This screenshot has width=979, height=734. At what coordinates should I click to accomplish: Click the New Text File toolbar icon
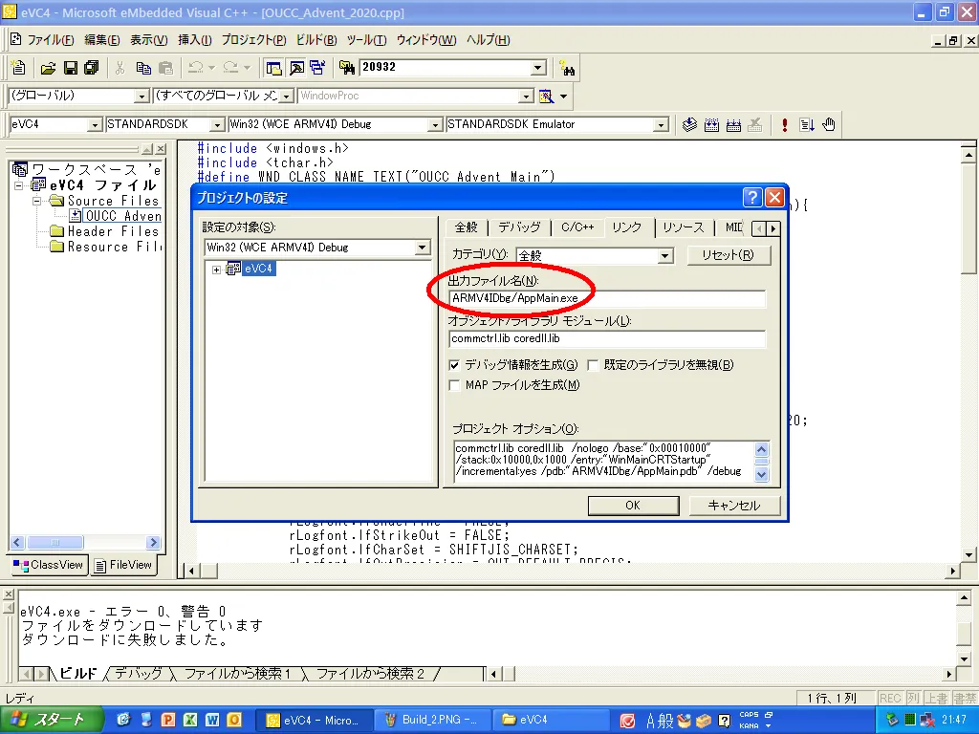[x=19, y=68]
